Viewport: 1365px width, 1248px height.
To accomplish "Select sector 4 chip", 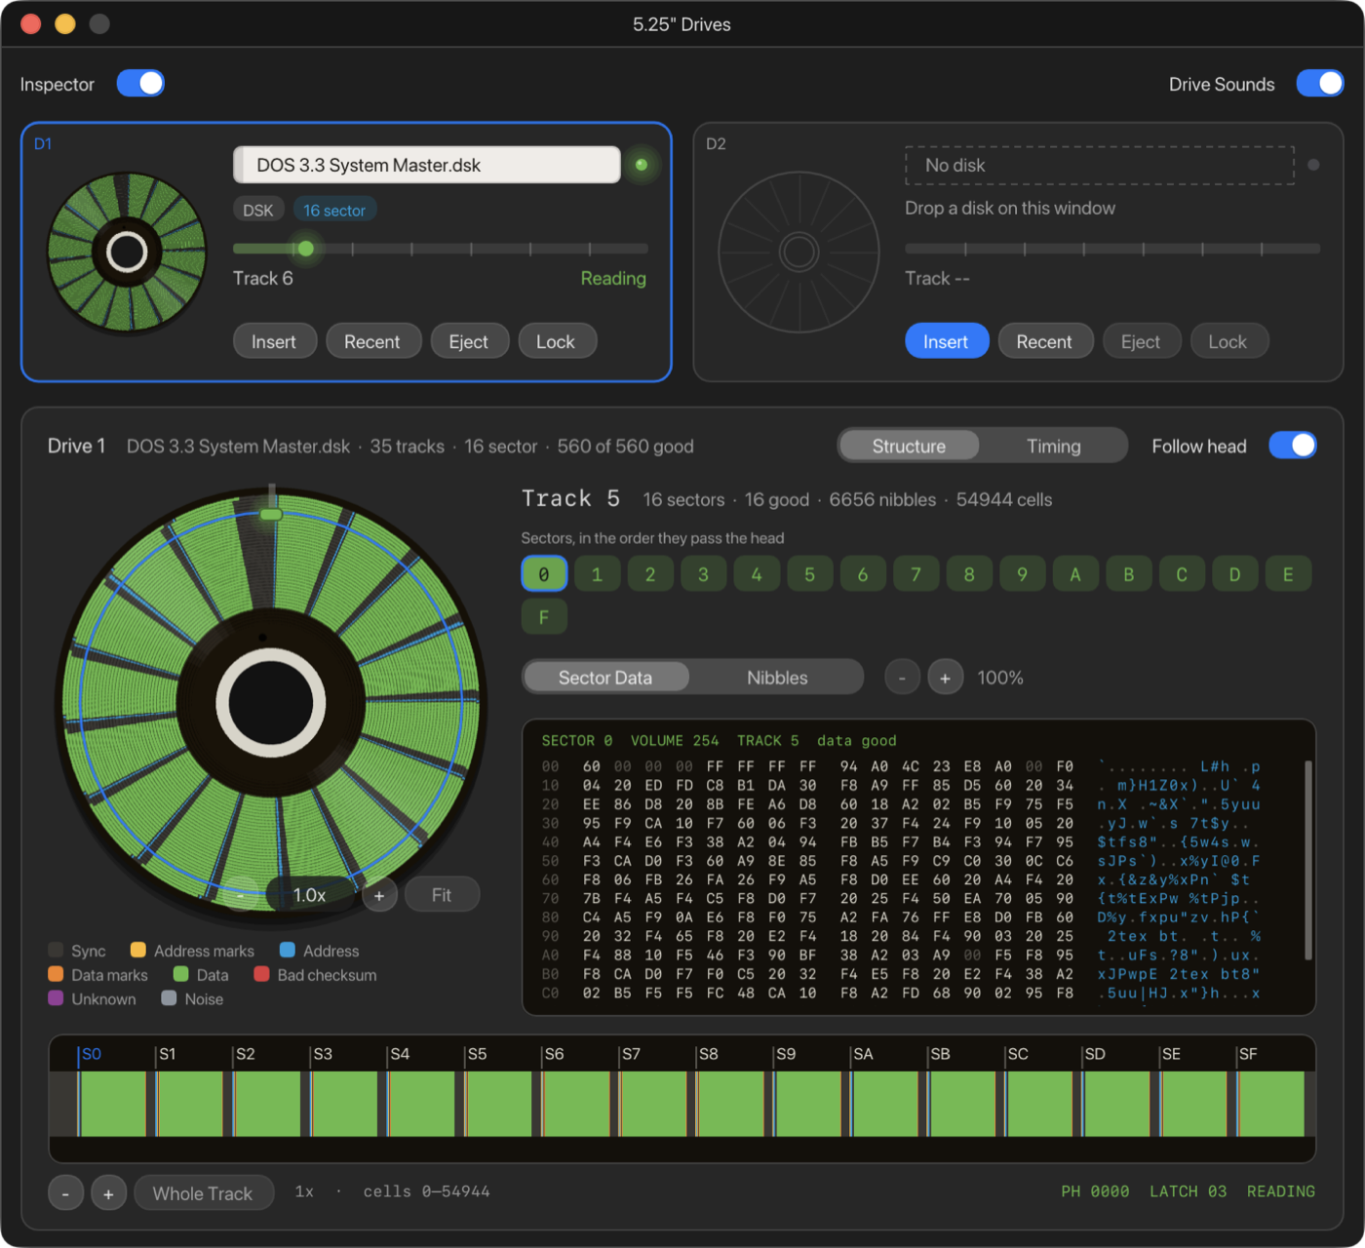I will 757,574.
